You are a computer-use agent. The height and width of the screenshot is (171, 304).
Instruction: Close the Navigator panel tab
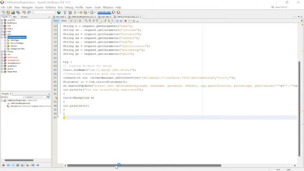click(x=10, y=94)
